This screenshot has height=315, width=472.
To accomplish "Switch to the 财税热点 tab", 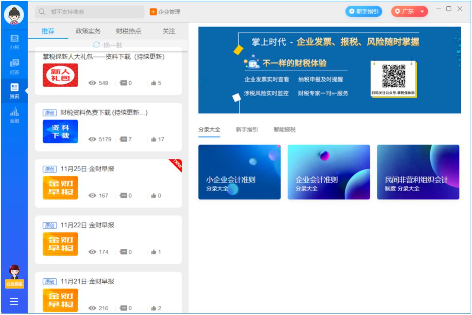I will (128, 31).
